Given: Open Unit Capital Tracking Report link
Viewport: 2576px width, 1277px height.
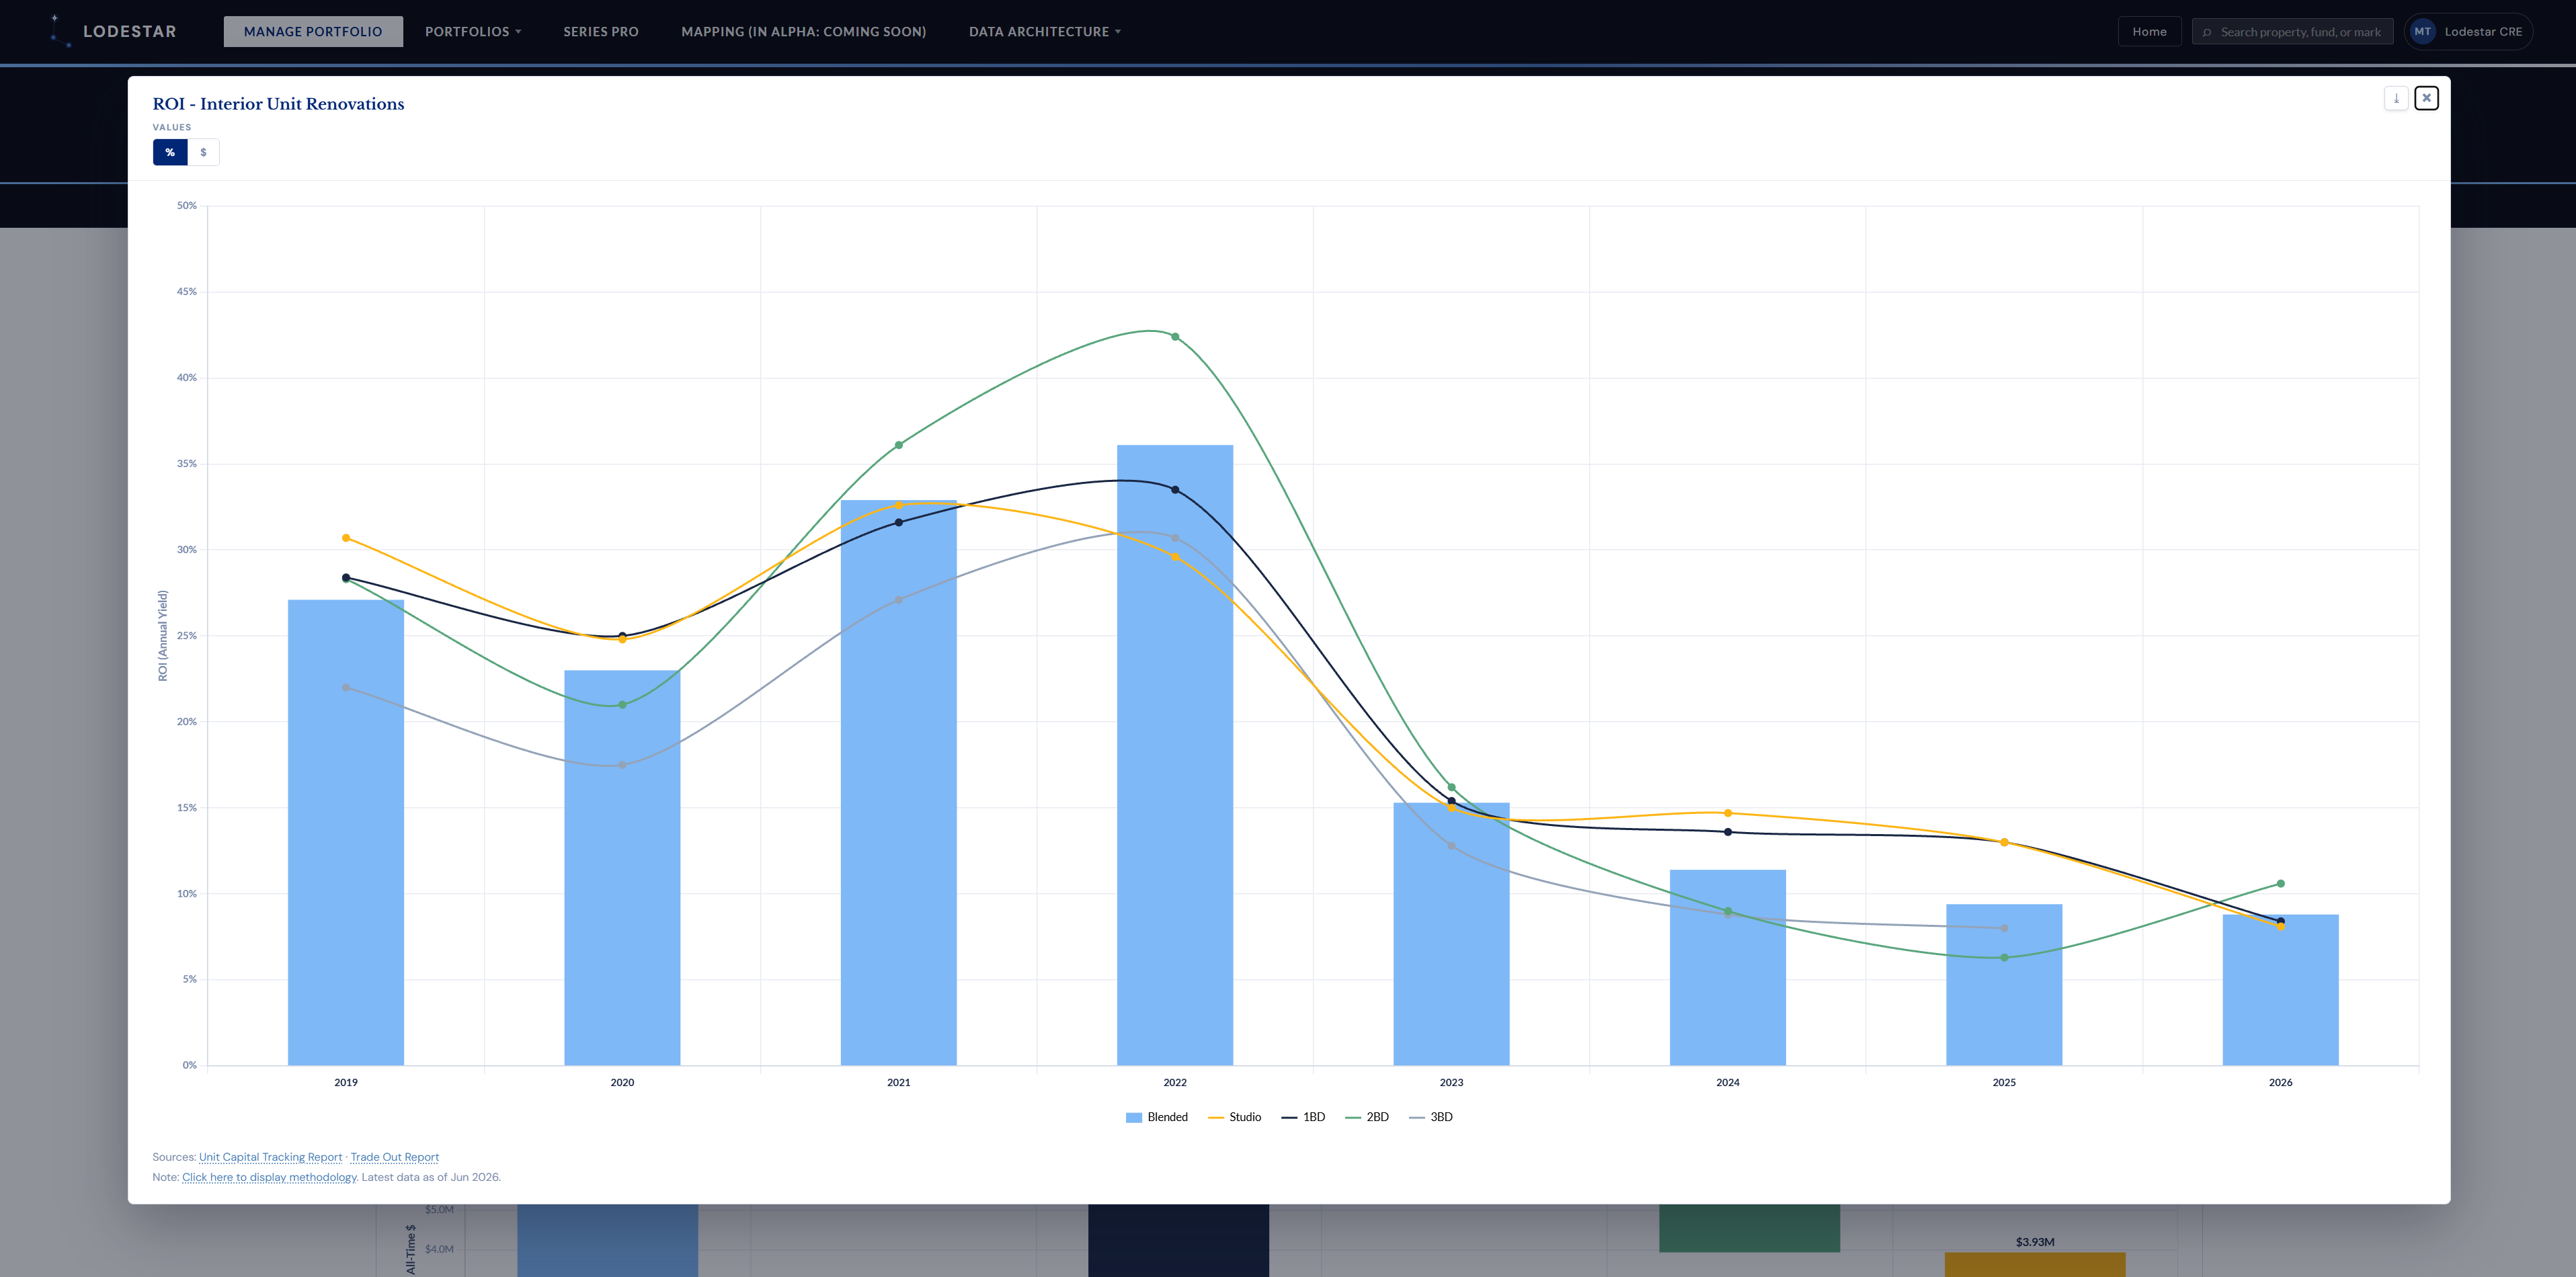Looking at the screenshot, I should pos(270,1157).
